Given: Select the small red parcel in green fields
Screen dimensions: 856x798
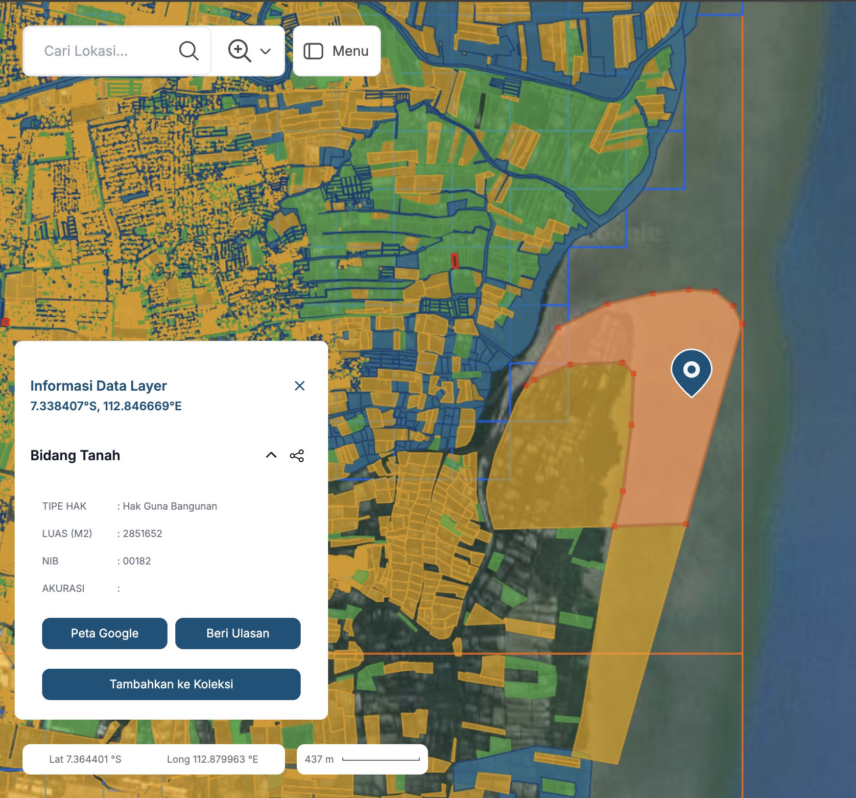Looking at the screenshot, I should [x=454, y=261].
